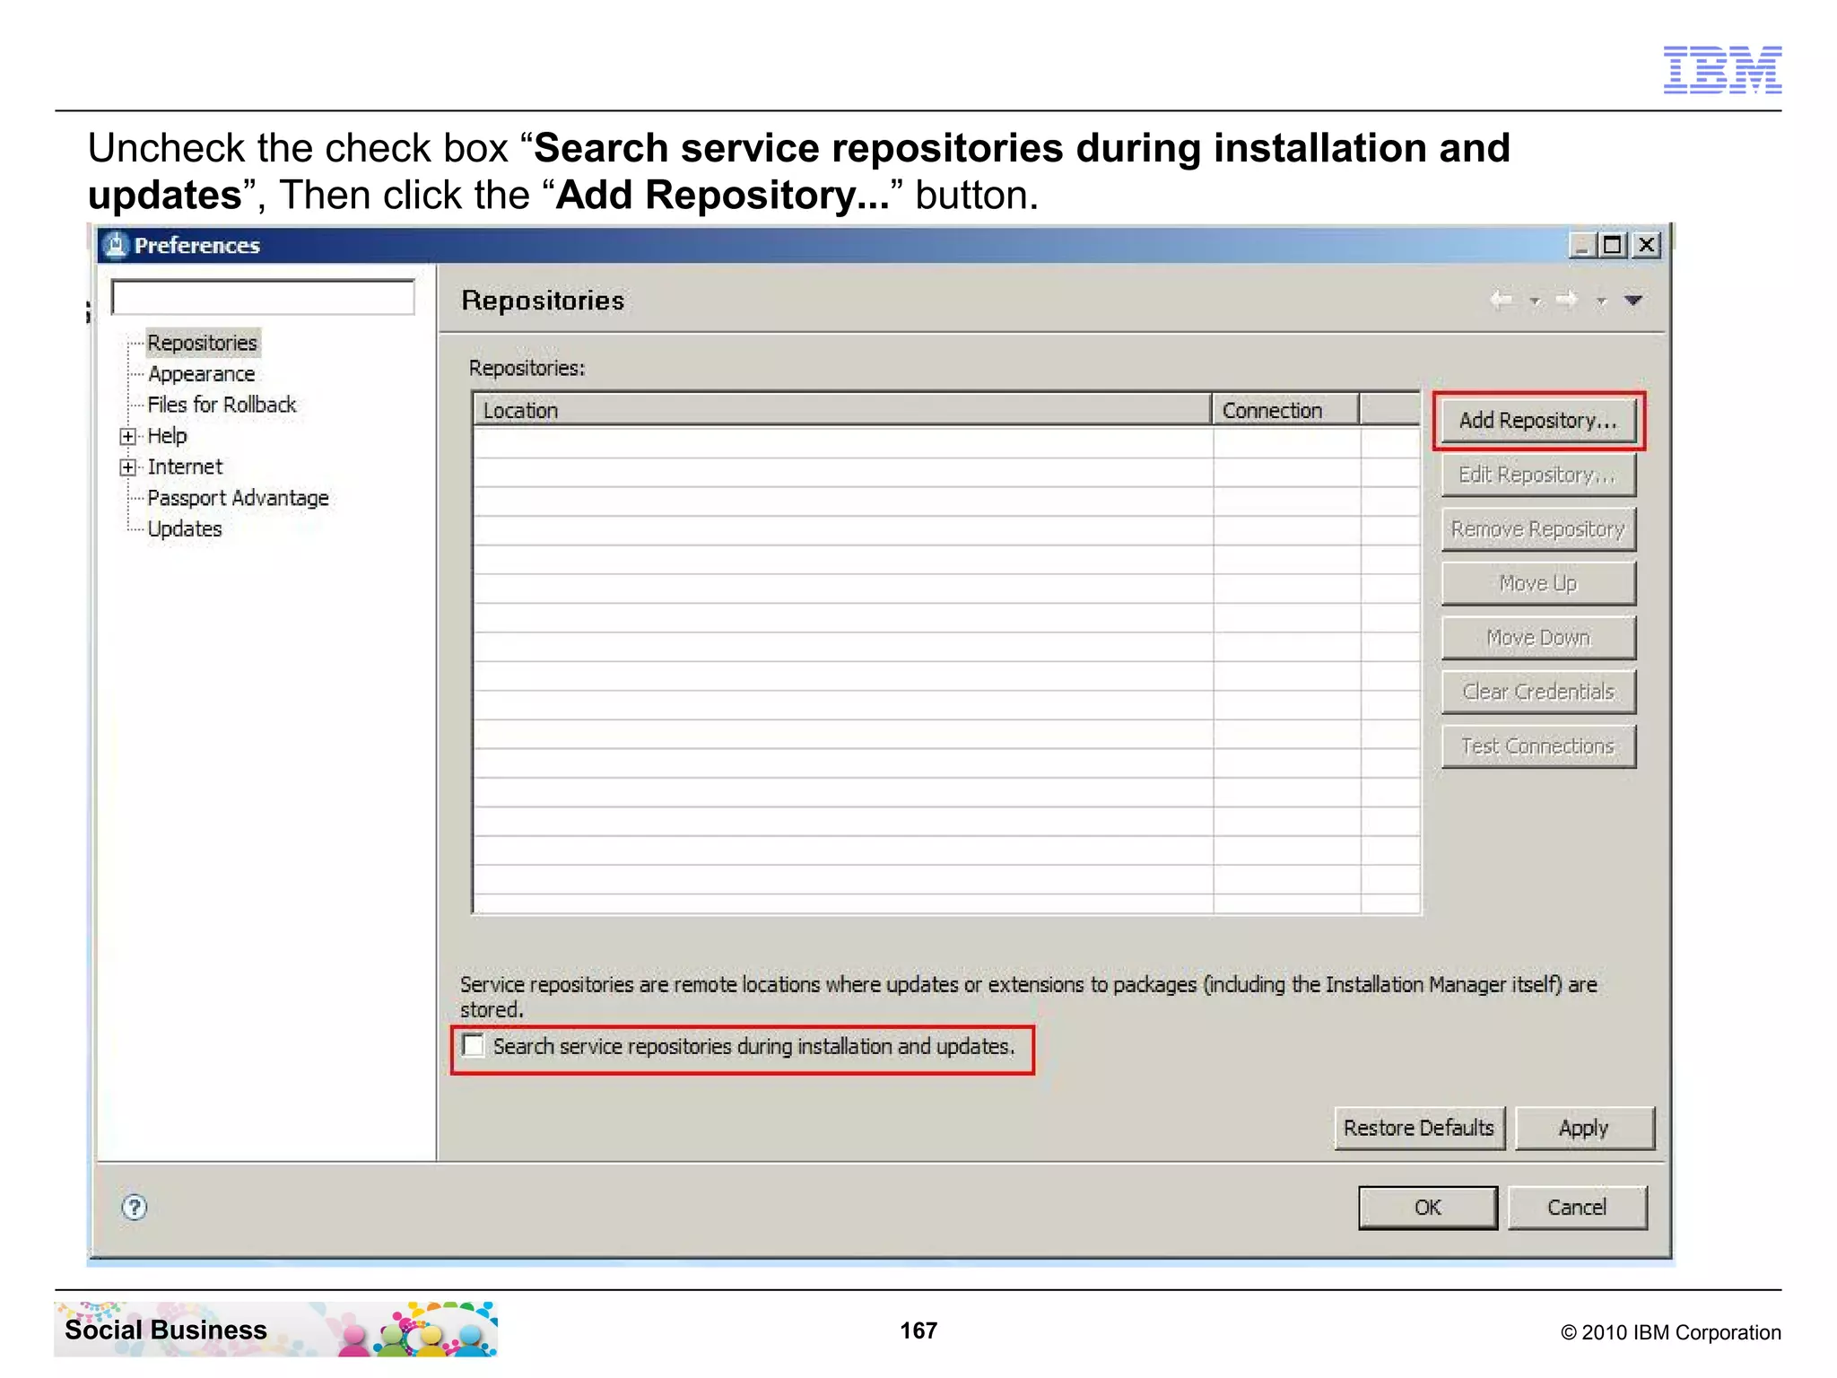Select Appearance in the preferences tree
Image resolution: width=1837 pixels, height=1378 pixels.
pos(202,374)
